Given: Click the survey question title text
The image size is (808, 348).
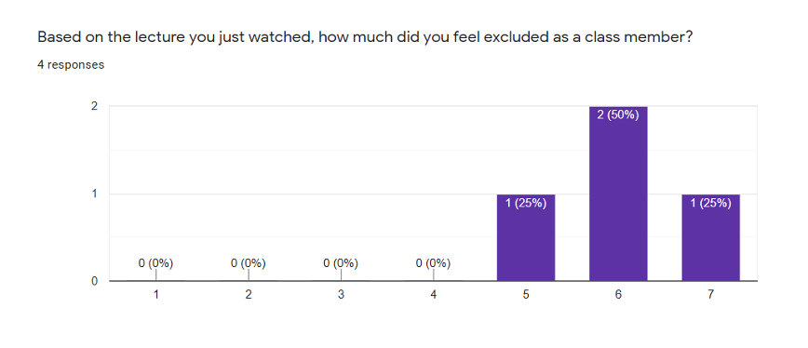Looking at the screenshot, I should [364, 38].
